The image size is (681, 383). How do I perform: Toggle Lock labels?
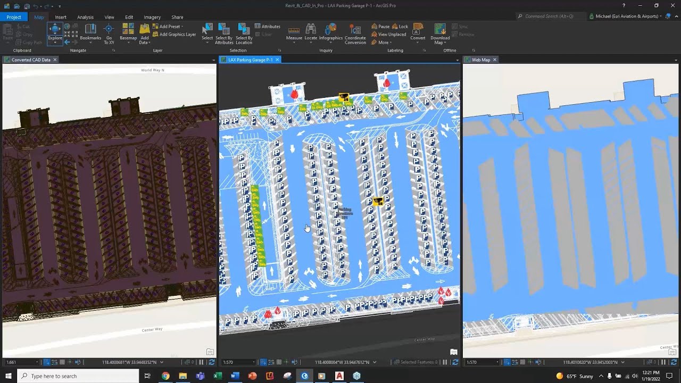click(x=400, y=26)
